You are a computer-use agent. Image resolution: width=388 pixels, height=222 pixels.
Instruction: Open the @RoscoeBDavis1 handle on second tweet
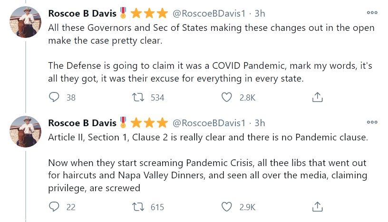tap(208, 123)
